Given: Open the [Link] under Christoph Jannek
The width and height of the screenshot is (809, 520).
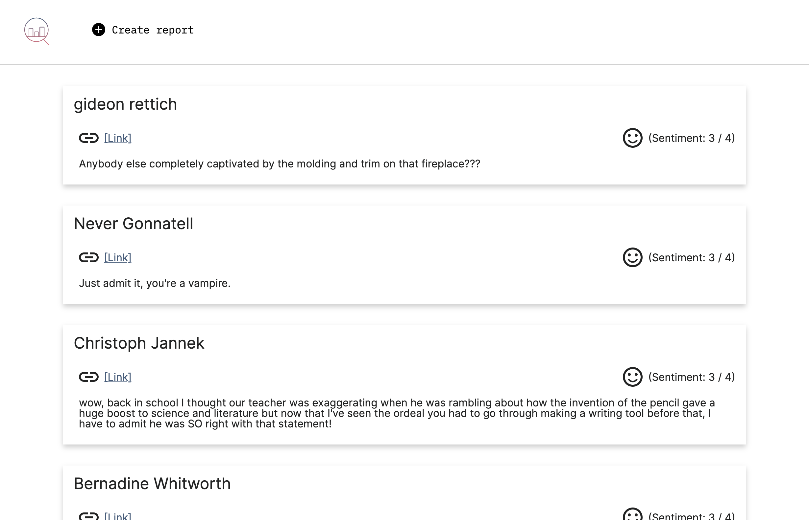Looking at the screenshot, I should 118,377.
